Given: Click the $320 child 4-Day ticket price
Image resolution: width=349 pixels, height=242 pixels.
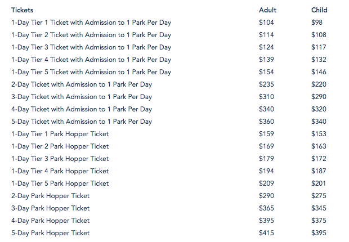Looking at the screenshot, I should (x=319, y=109).
